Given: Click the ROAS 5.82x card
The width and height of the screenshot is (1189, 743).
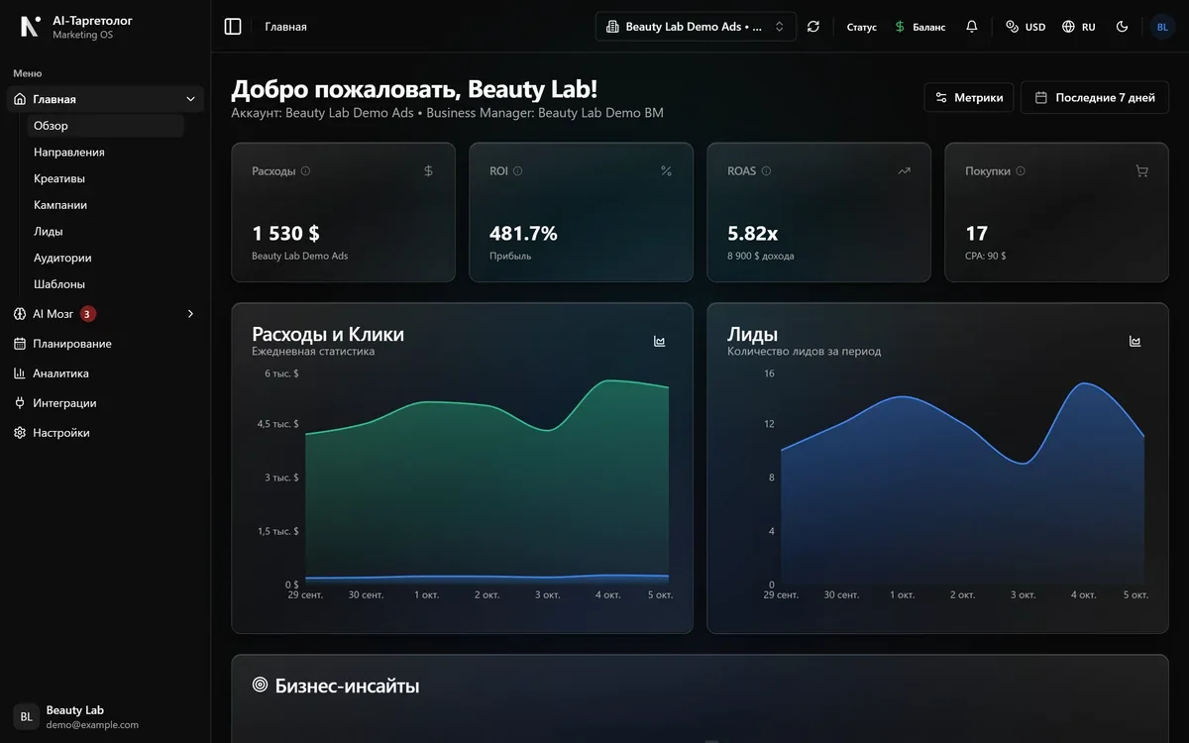Looking at the screenshot, I should click(x=818, y=212).
